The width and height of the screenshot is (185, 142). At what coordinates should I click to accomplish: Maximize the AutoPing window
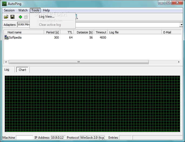tap(168, 3)
